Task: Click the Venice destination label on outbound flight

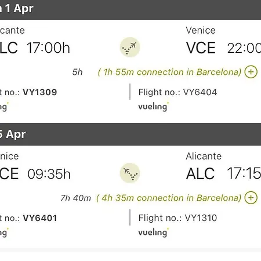Action: pos(201,30)
